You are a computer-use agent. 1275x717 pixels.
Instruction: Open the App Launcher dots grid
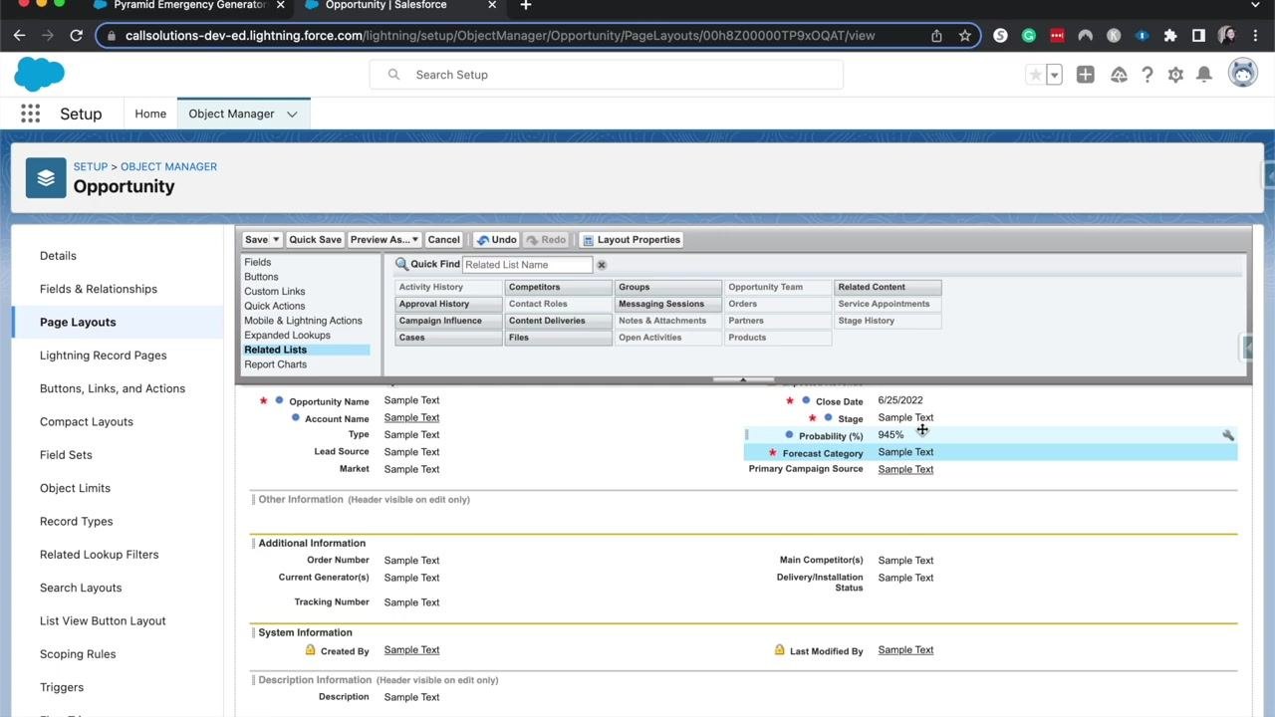point(31,114)
